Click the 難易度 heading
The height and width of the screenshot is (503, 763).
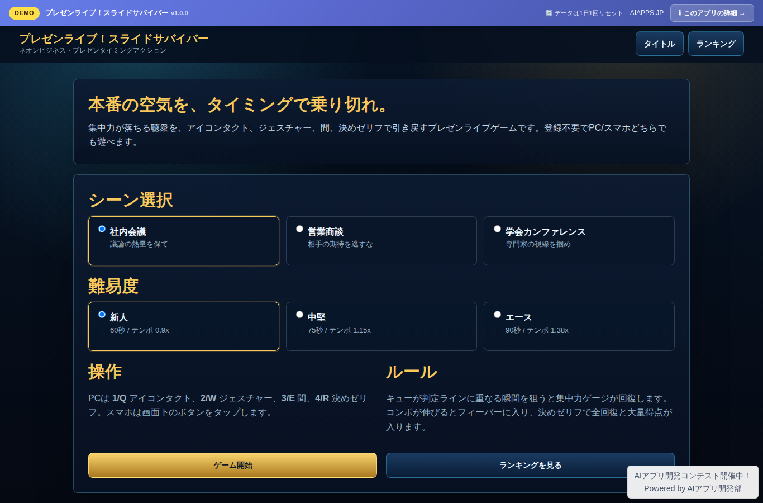pyautogui.click(x=113, y=286)
